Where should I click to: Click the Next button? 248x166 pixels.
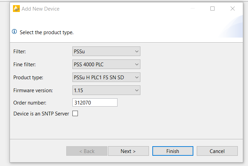coord(128,151)
